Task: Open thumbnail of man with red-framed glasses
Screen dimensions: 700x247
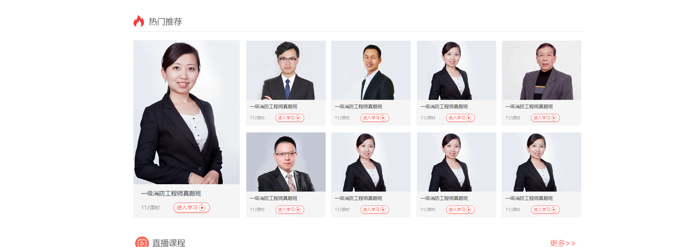Action: click(x=286, y=162)
